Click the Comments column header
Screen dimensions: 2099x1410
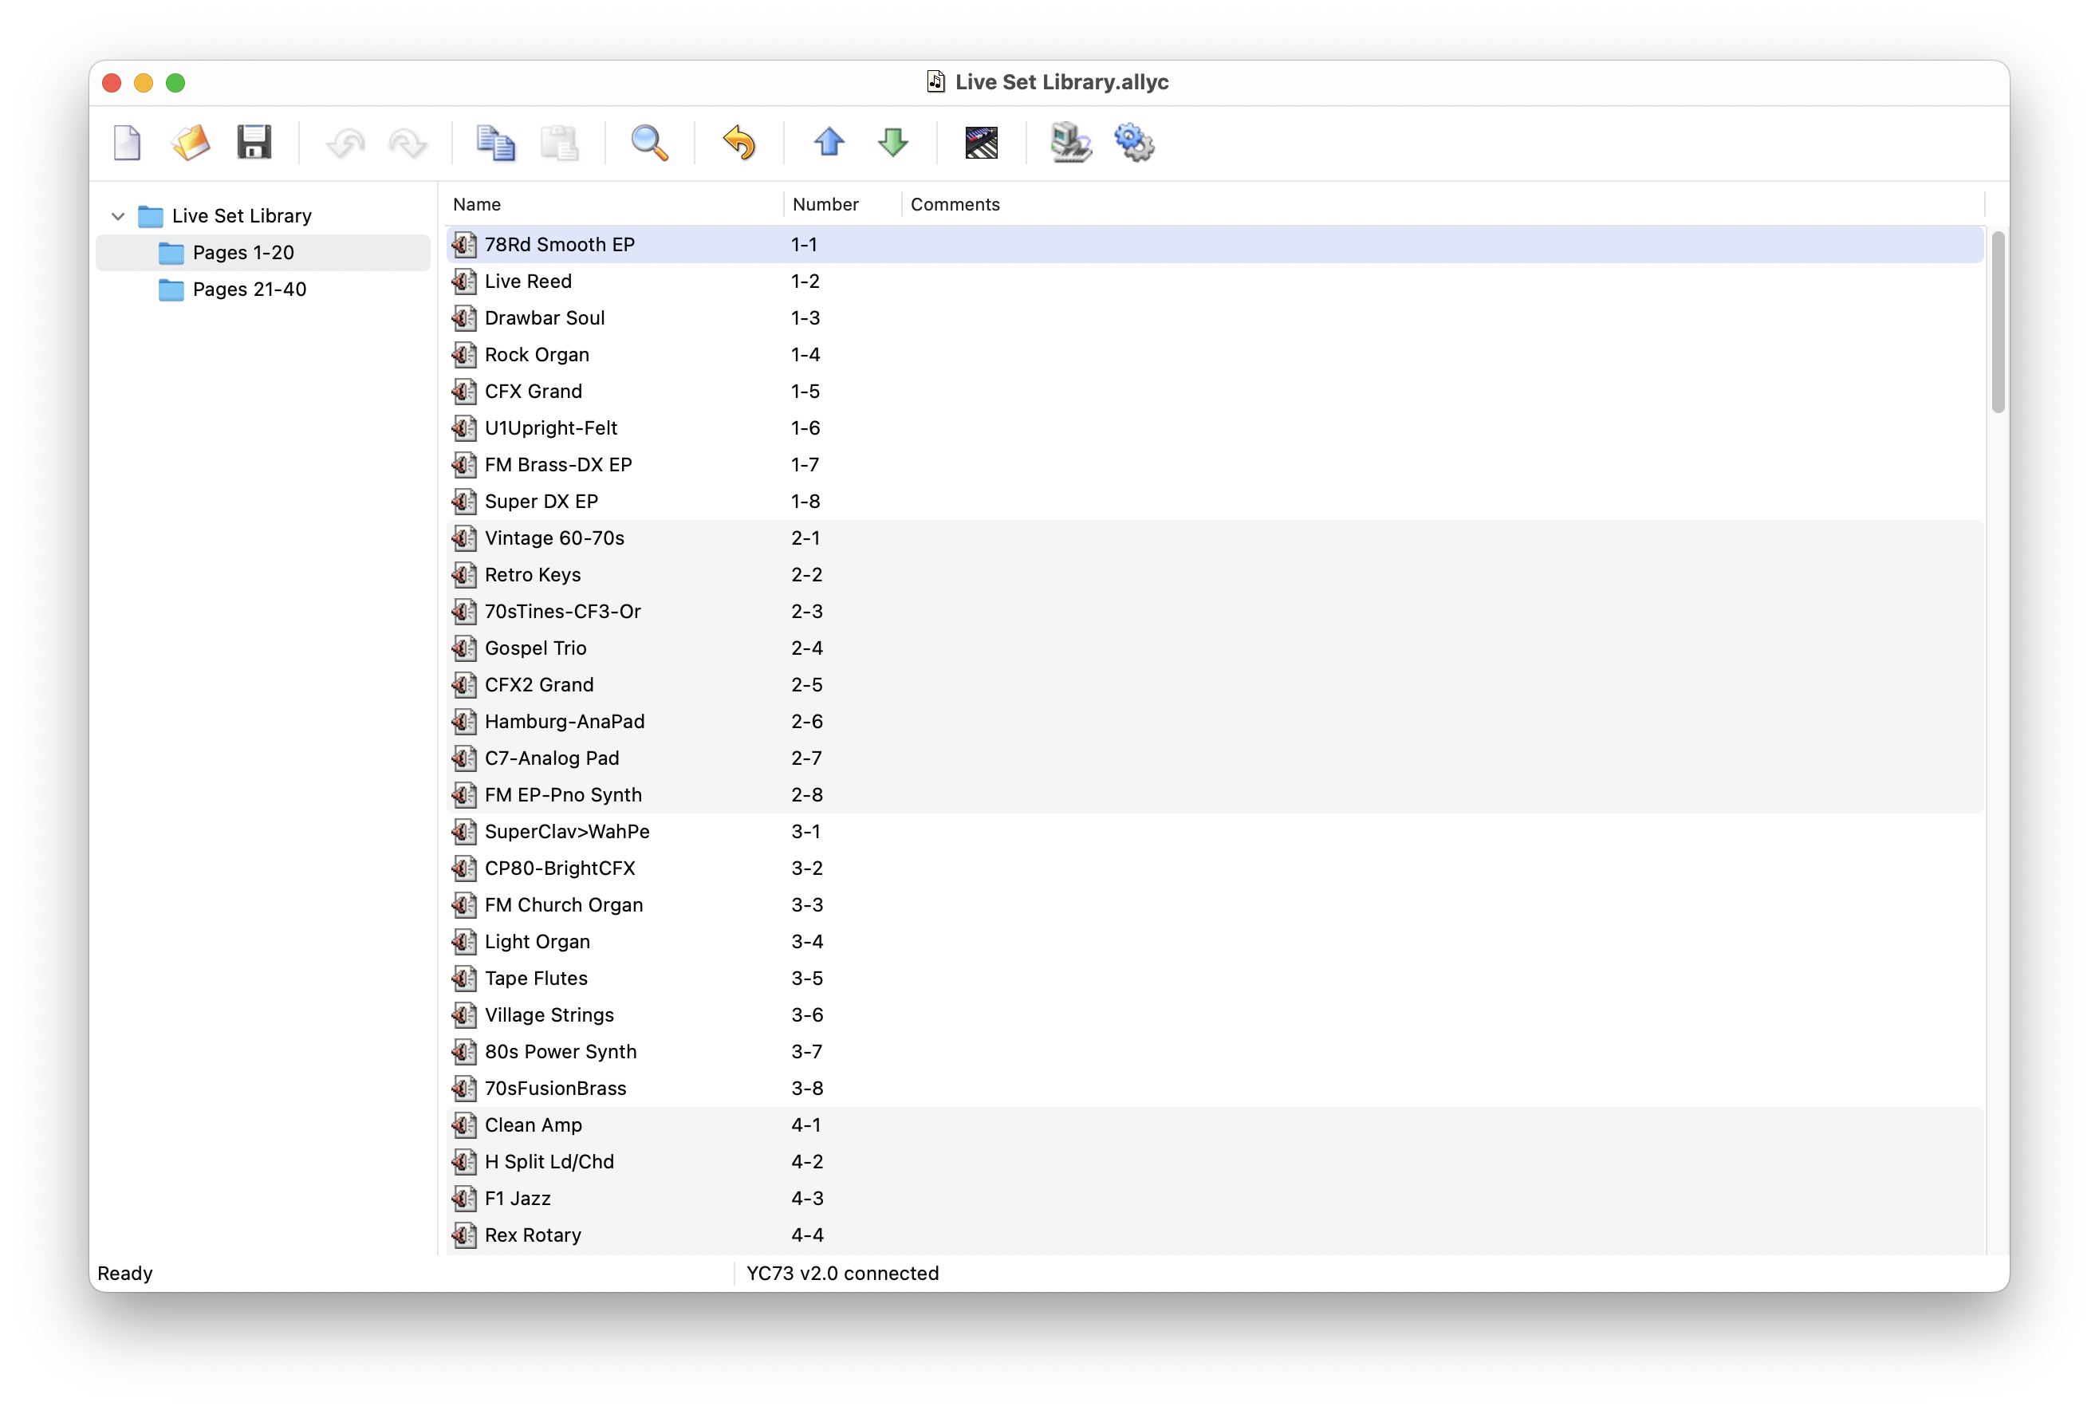click(x=955, y=204)
